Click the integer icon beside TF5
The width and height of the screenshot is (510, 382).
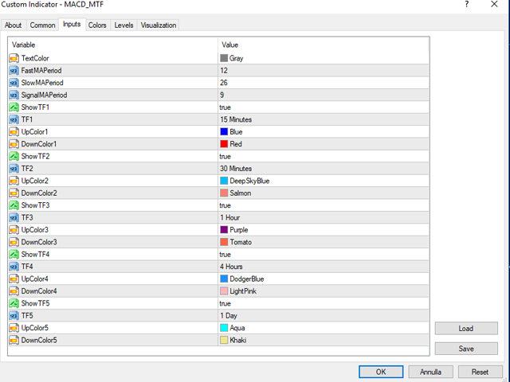pyautogui.click(x=14, y=316)
